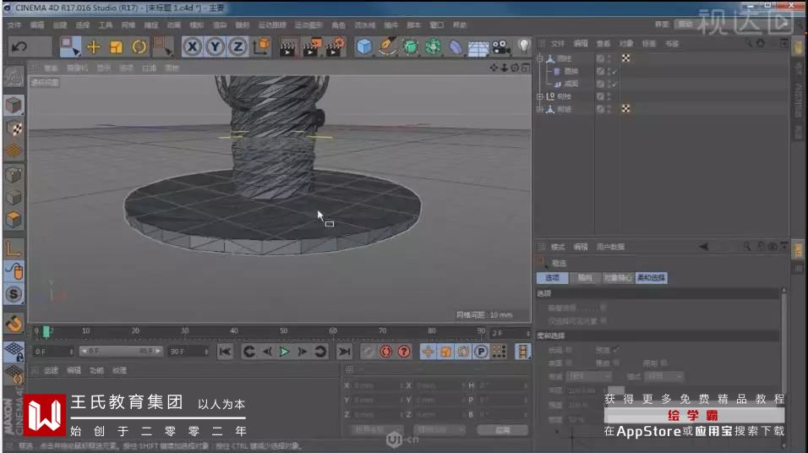Click the Apply button in the coordinates panel

pyautogui.click(x=502, y=430)
